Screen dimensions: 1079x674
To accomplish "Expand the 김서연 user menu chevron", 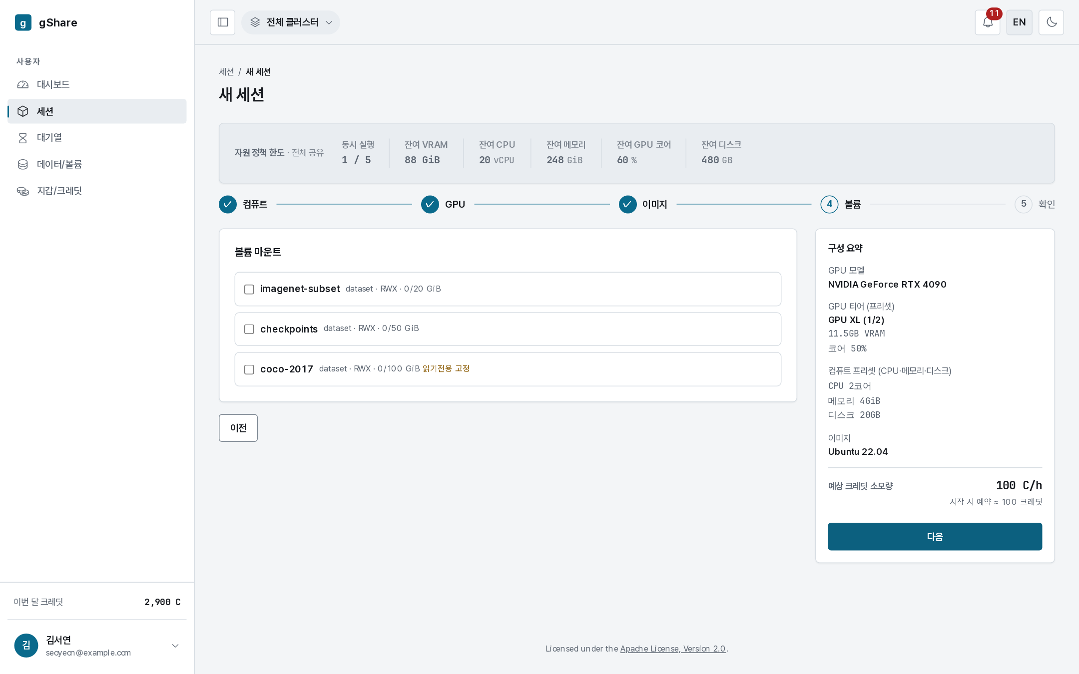I will click(x=175, y=646).
